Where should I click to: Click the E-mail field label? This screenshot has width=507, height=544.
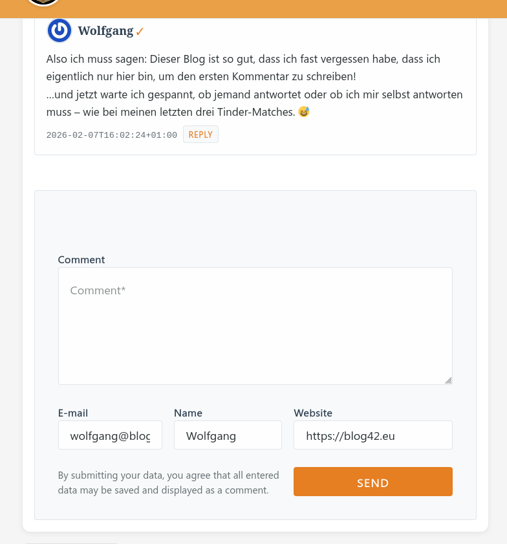click(x=73, y=413)
